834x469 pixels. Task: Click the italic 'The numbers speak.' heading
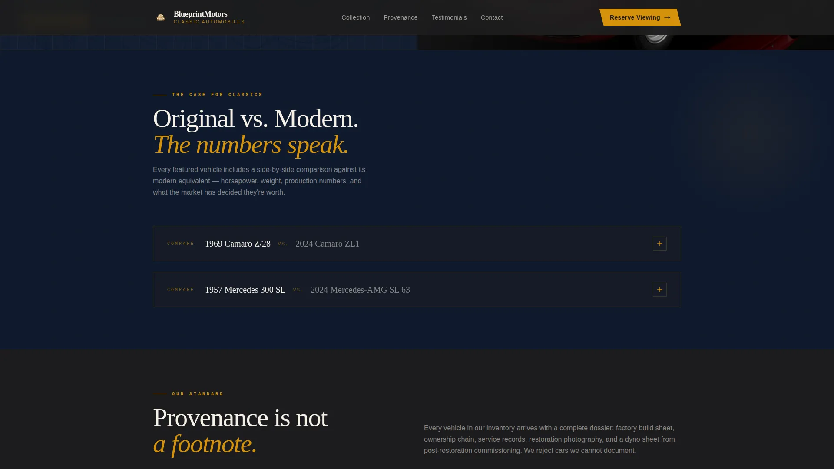[251, 145]
